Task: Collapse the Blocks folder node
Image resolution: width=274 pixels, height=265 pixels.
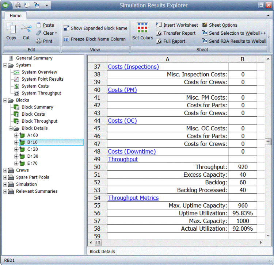Action: tap(5, 100)
